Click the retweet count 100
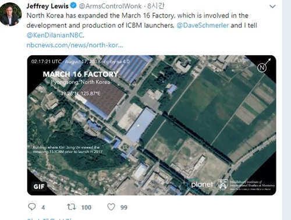Screen dimensions: 291x220 coord(86,208)
